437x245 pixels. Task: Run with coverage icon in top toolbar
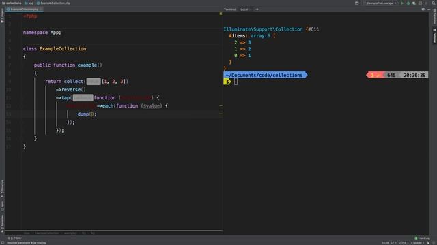(x=414, y=3)
